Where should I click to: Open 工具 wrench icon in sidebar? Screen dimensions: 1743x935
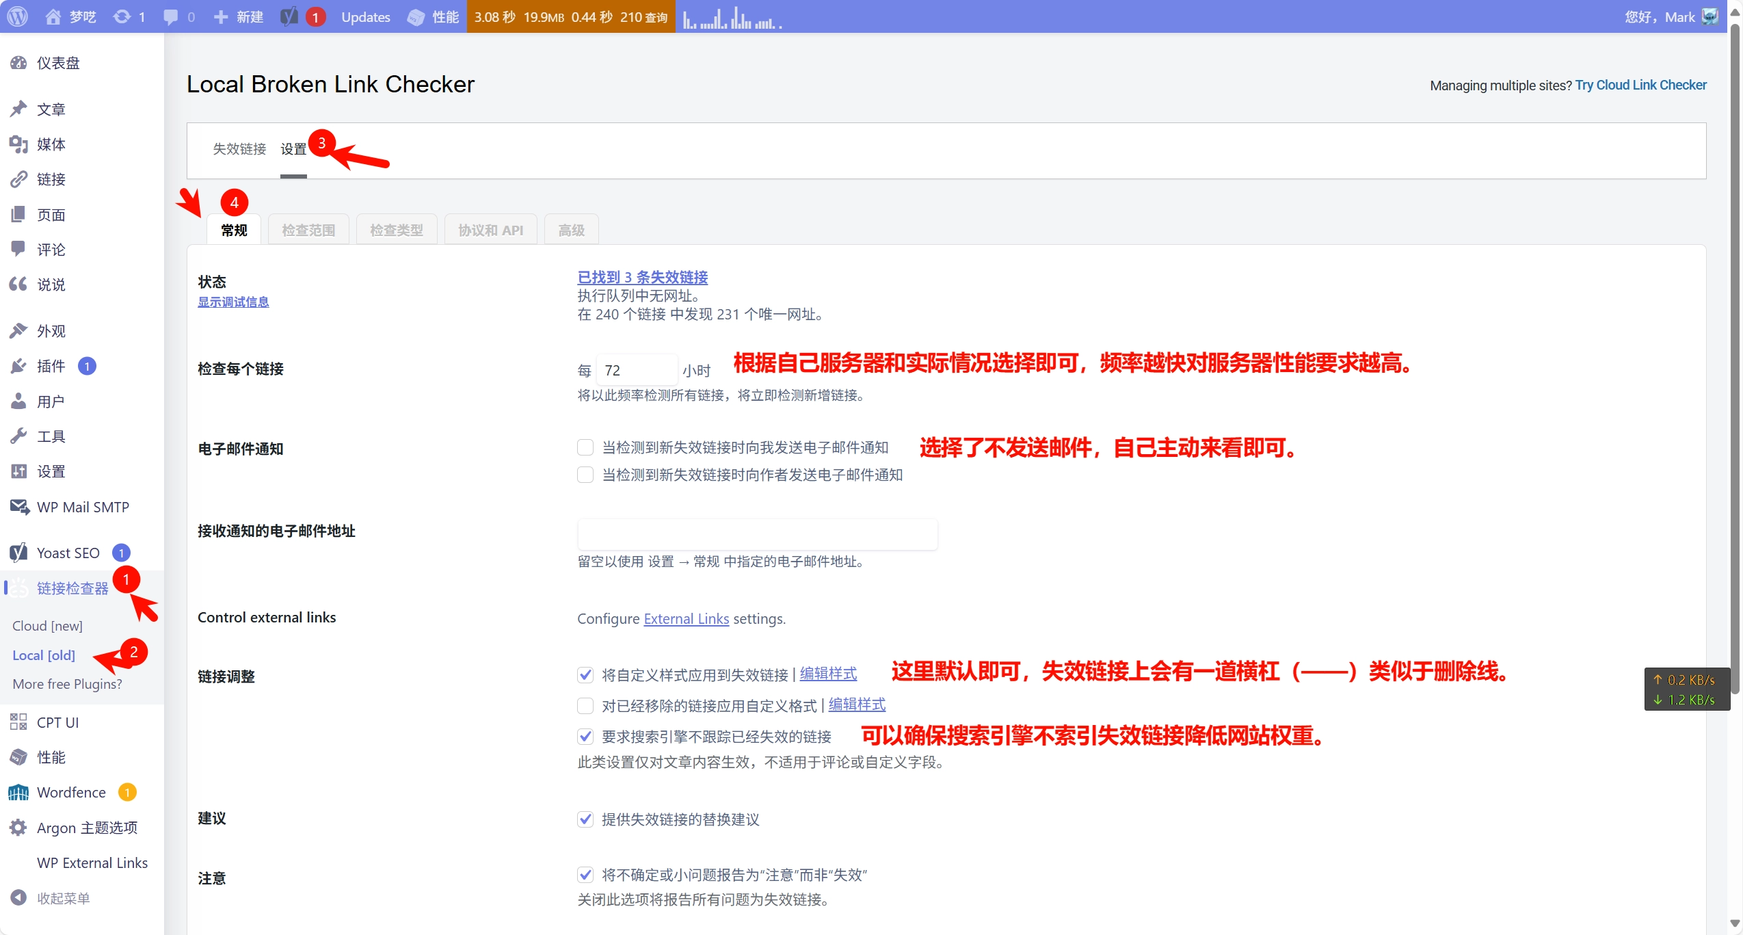point(18,436)
